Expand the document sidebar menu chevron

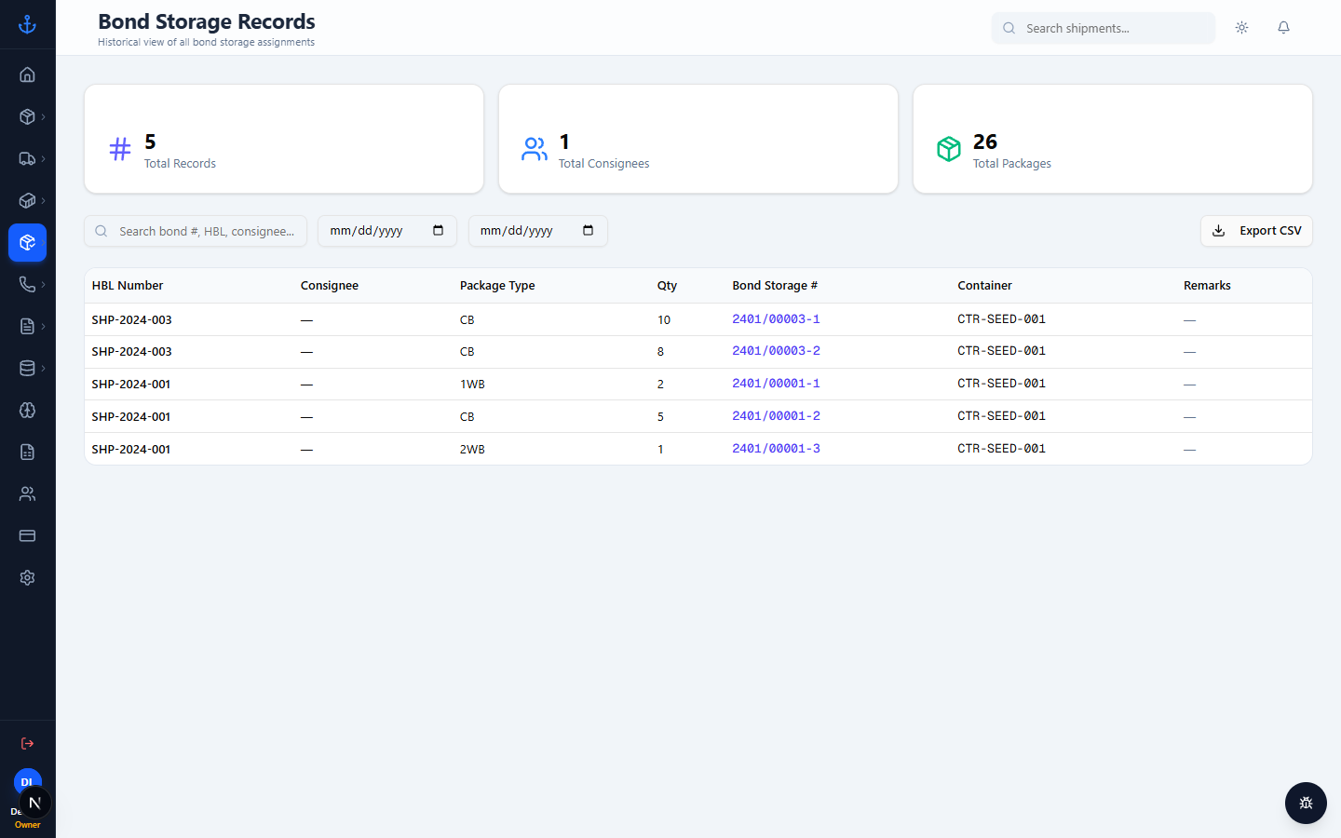coord(43,326)
